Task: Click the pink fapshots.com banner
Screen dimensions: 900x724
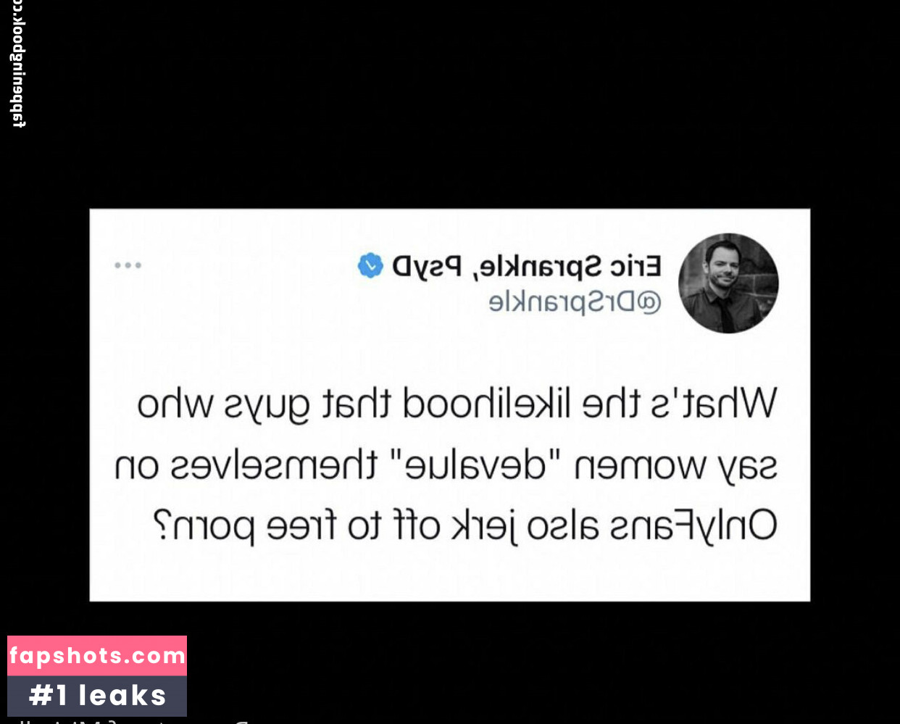Action: 97,656
